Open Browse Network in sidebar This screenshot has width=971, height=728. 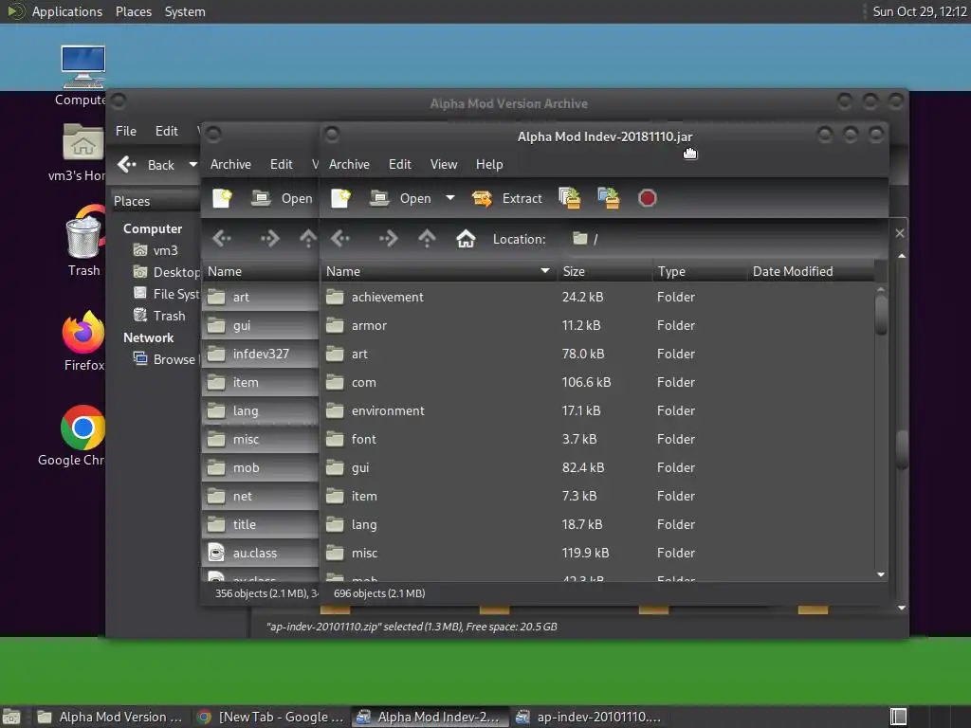pyautogui.click(x=166, y=359)
